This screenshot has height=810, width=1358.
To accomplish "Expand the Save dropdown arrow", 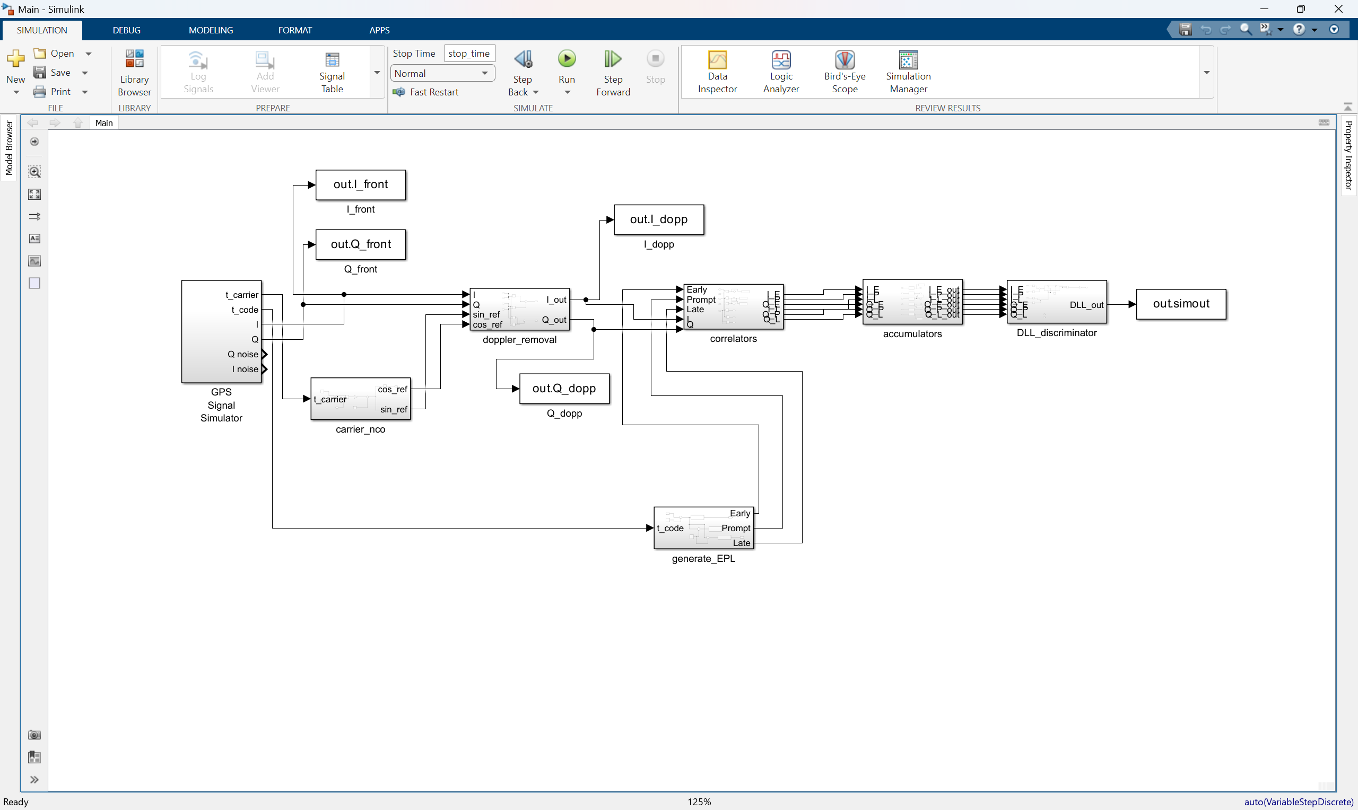I will (85, 73).
